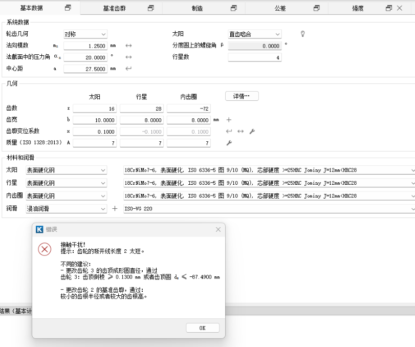
Task: Click 法向模数 input field 1.2500
Action: pyautogui.click(x=85, y=46)
